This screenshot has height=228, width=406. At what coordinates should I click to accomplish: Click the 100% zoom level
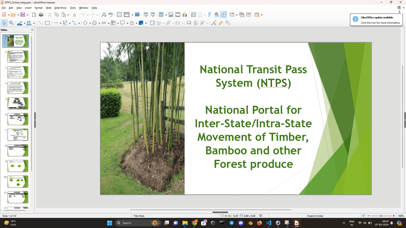click(x=401, y=216)
